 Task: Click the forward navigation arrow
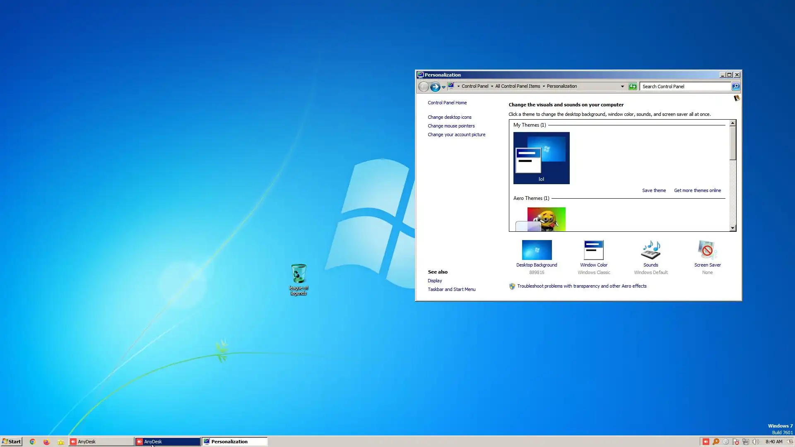pos(435,87)
